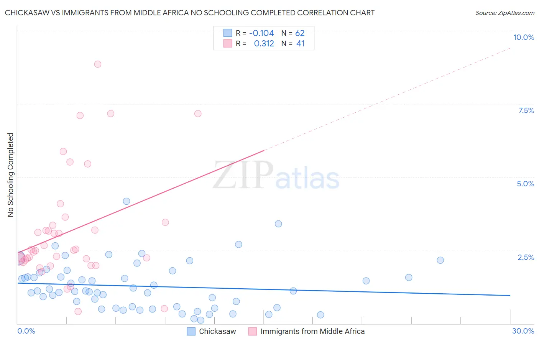
Task: Click the No Schooling Completed axis title
Action: tap(11, 175)
